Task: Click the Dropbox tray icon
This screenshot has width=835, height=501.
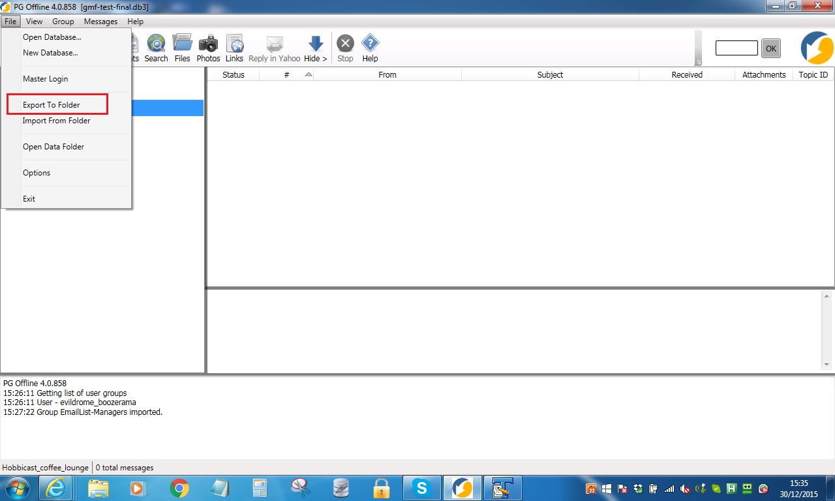Action: pos(637,489)
